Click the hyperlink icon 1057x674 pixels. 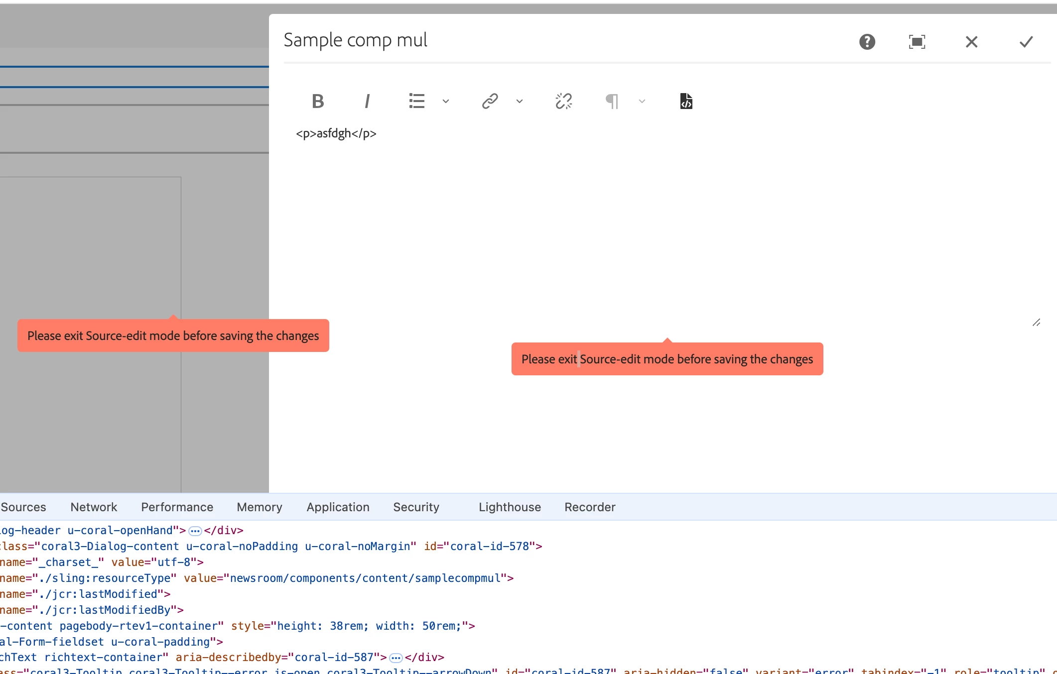(490, 101)
